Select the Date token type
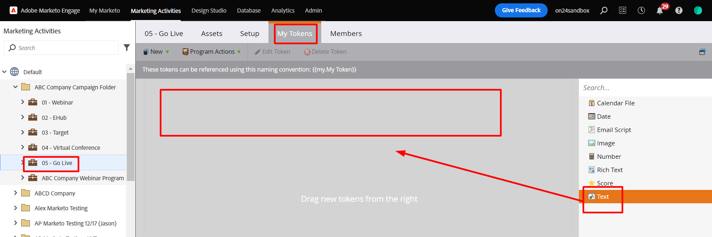Screen dimensions: 712x237 click(600, 116)
